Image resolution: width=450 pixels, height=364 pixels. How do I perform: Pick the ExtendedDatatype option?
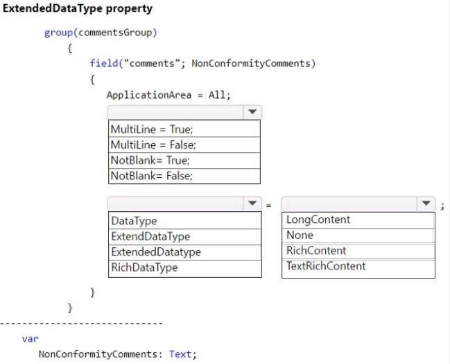tap(184, 251)
